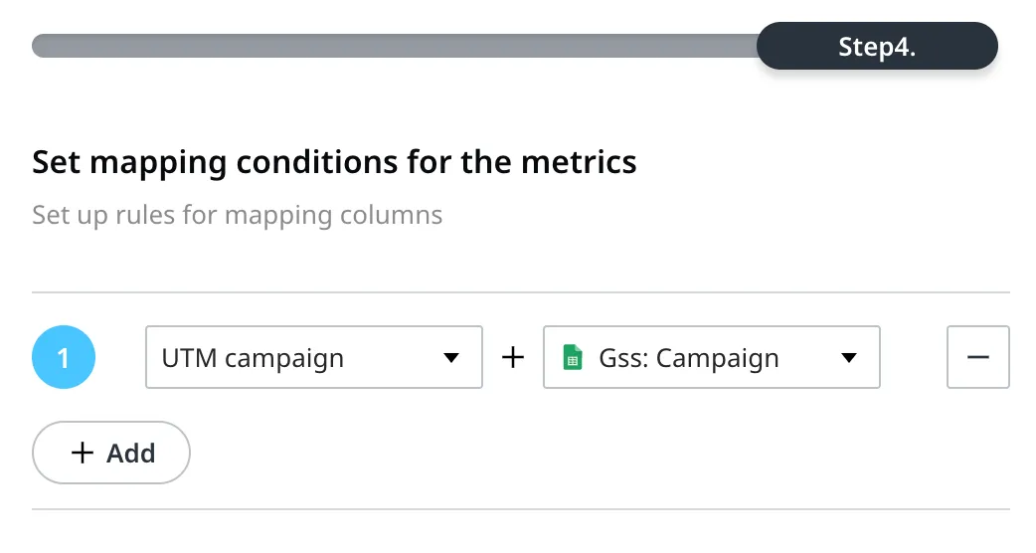Click the plus sign between the two dropdowns
The height and width of the screenshot is (553, 1036).
[513, 357]
